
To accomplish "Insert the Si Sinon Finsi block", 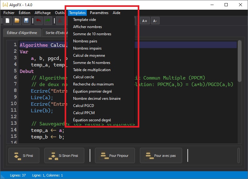I will tap(64, 156).
